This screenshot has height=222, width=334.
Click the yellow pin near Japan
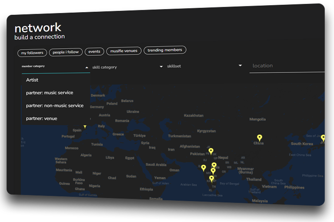pyautogui.click(x=323, y=138)
